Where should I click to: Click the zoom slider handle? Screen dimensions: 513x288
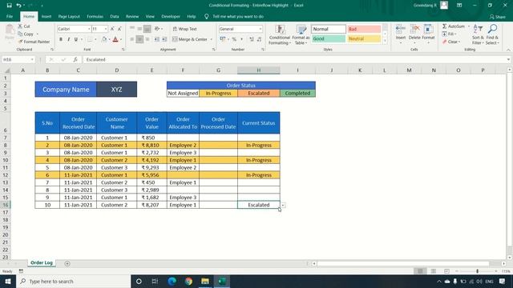click(478, 271)
